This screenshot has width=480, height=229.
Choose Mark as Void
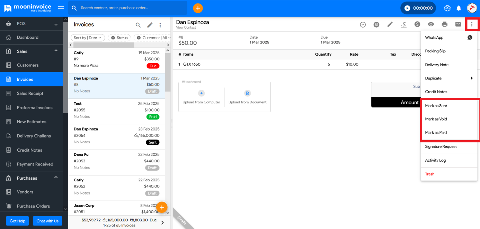click(449, 119)
